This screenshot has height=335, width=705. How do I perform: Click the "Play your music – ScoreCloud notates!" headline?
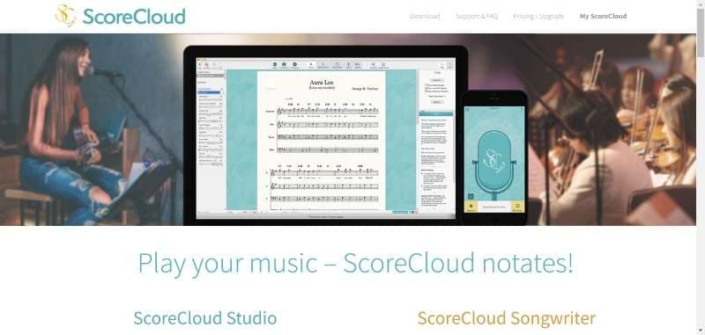[x=355, y=263]
